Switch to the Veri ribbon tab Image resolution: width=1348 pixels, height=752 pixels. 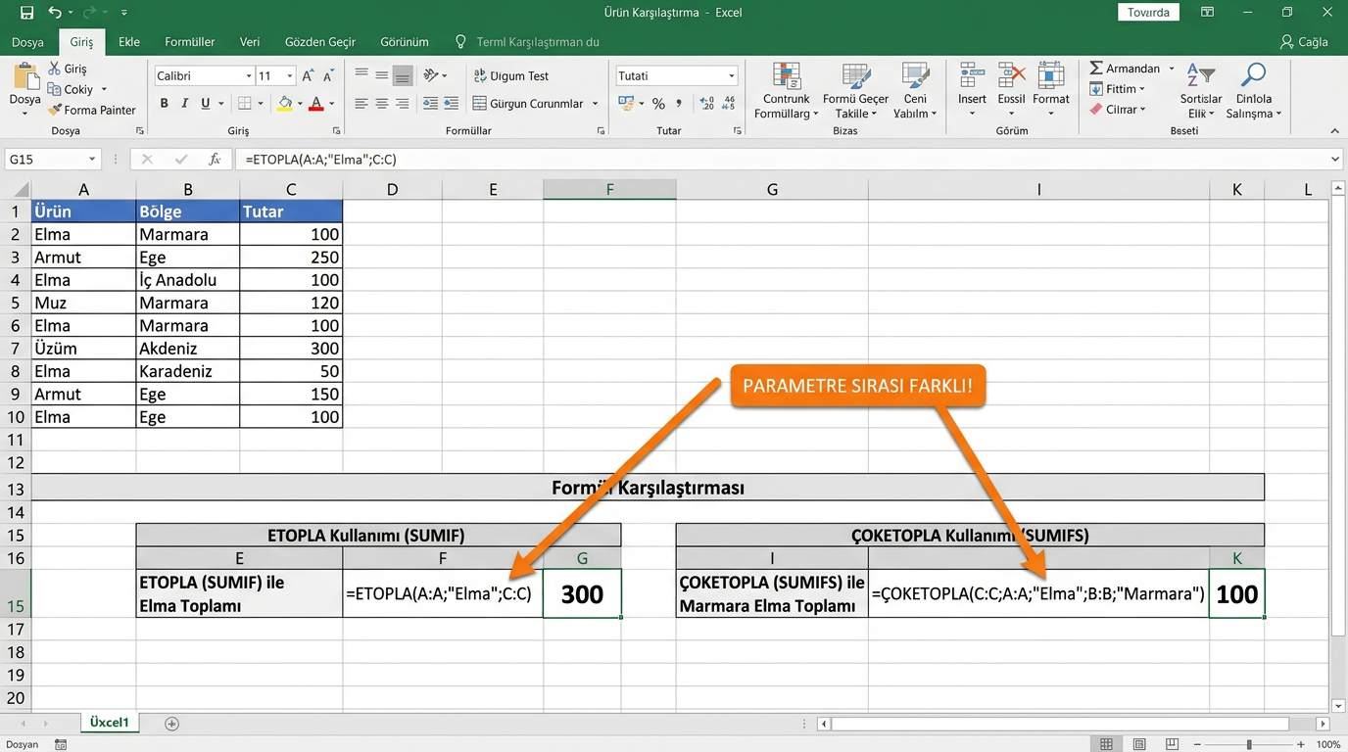250,42
